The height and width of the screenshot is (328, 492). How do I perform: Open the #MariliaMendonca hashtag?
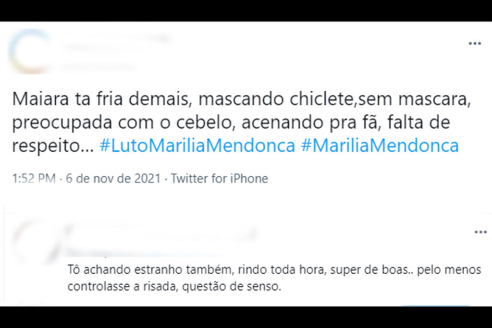click(380, 146)
